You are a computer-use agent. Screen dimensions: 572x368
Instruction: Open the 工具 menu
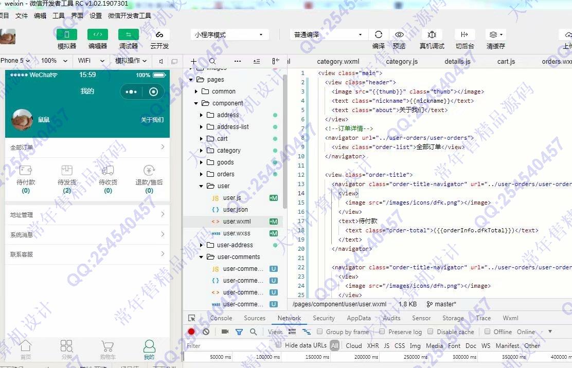pyautogui.click(x=58, y=15)
